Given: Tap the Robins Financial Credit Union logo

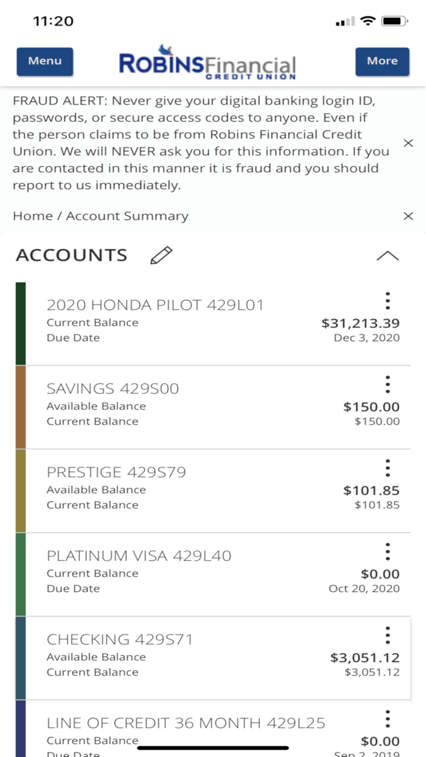Looking at the screenshot, I should click(x=208, y=62).
